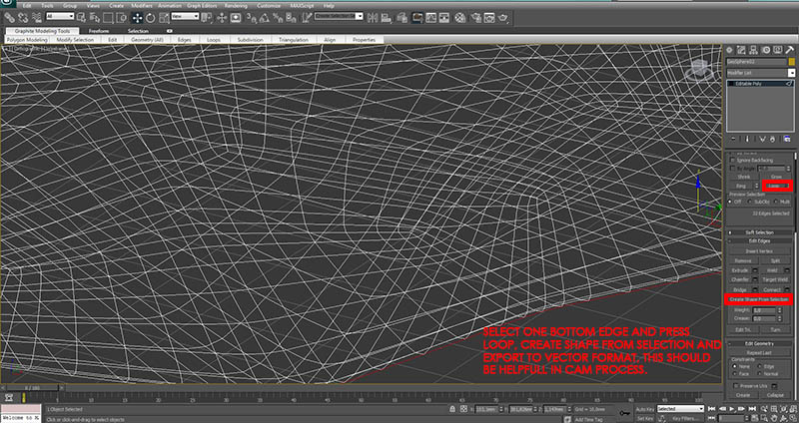799x423 pixels.
Task: Click the Mirror tool icon
Action: 373,18
